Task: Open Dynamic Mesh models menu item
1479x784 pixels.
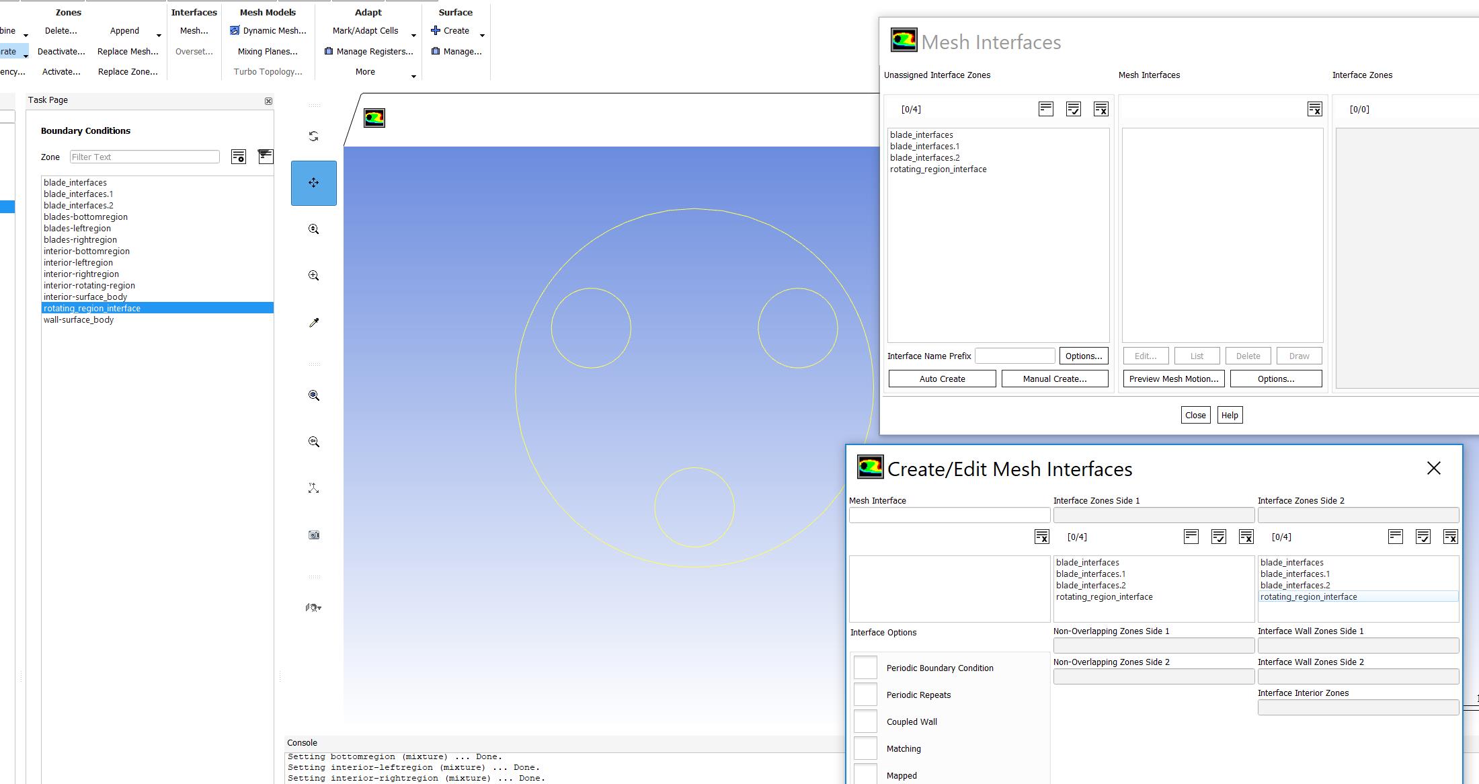Action: click(268, 31)
